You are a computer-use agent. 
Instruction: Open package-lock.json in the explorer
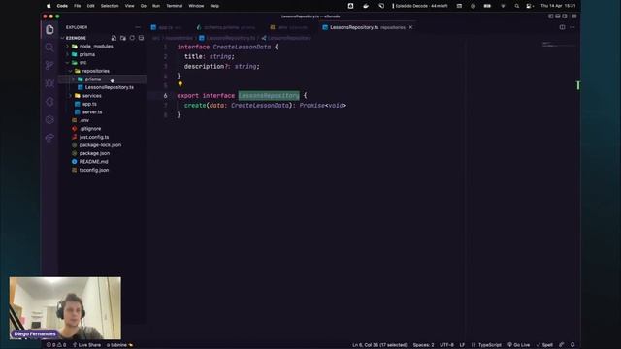(100, 145)
